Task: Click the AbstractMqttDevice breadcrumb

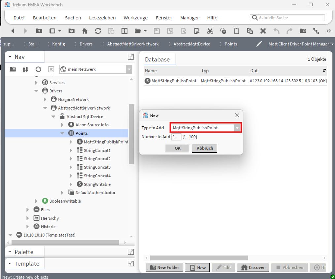Action: click(x=192, y=44)
